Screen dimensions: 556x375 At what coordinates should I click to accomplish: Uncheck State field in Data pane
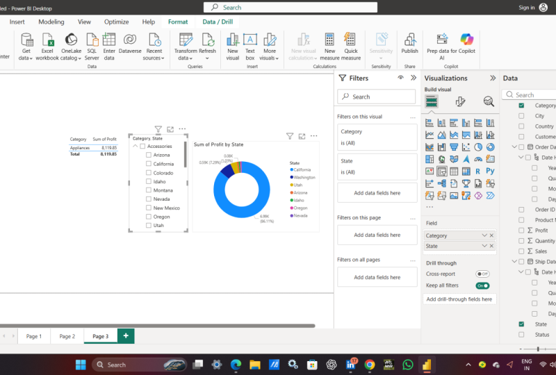521,324
